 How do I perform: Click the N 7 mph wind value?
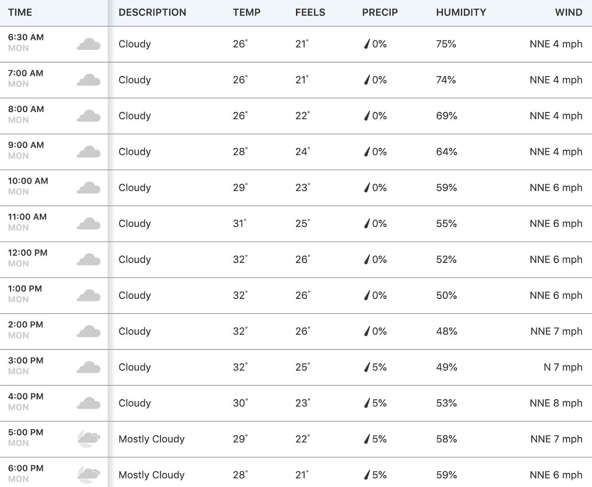pyautogui.click(x=563, y=367)
